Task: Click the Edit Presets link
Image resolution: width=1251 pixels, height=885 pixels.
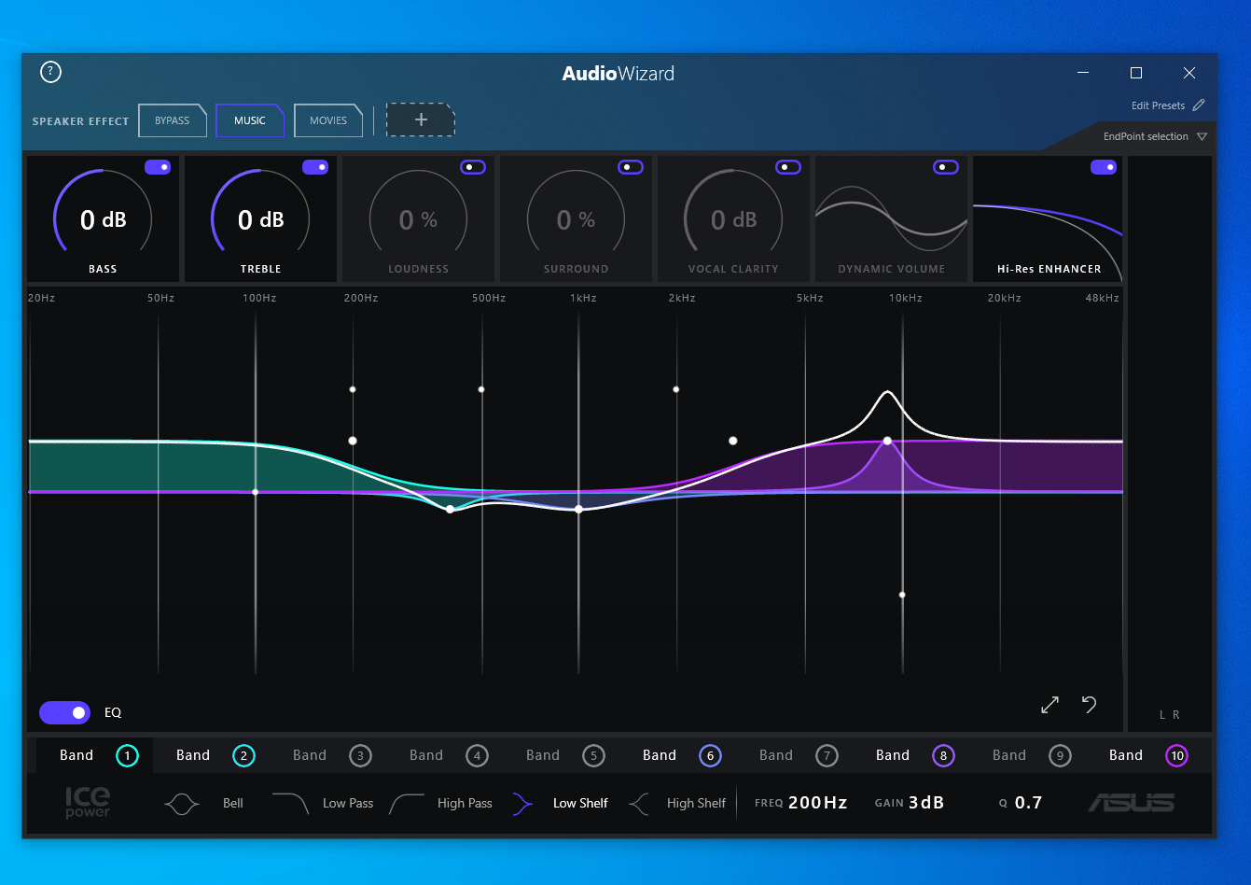Action: (1158, 105)
